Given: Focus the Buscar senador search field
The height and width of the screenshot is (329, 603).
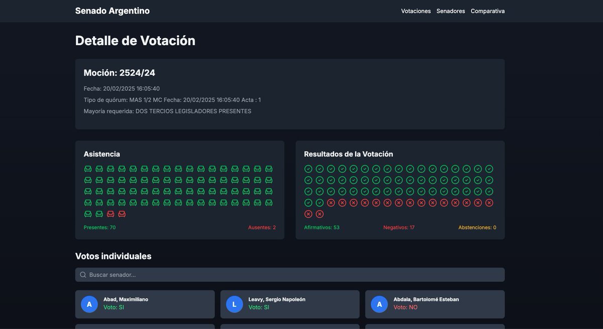Looking at the screenshot, I should click(291, 275).
